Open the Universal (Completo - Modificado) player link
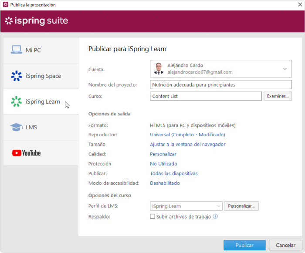Screen dimensions: 305x253 tap(187, 135)
